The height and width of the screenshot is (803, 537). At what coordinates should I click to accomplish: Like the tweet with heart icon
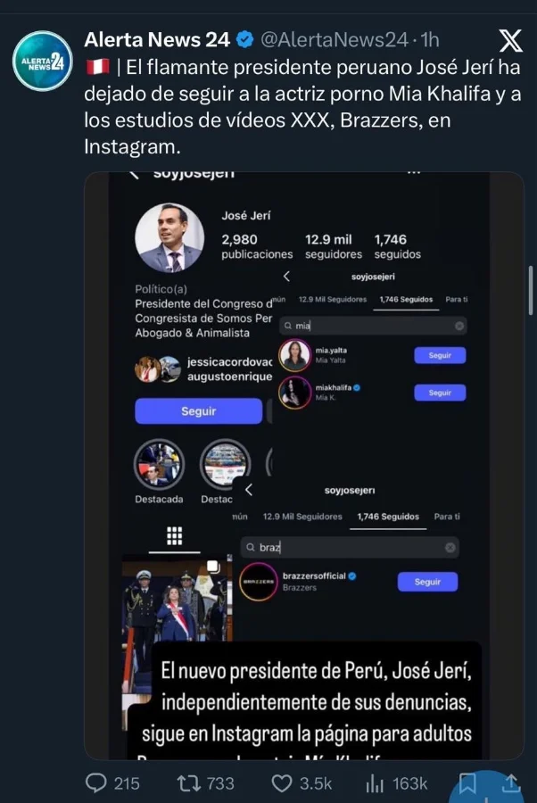283,782
